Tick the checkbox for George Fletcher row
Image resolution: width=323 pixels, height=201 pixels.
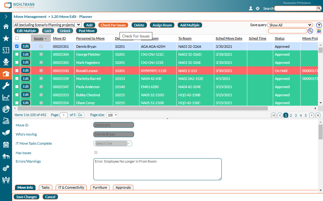(x=17, y=54)
